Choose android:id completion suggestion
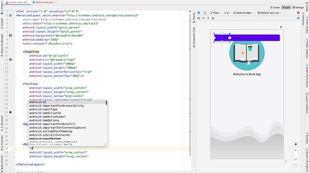Screen dimensions: 309x173 (x=67, y=102)
